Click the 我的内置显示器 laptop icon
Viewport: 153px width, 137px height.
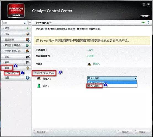tap(28, 51)
